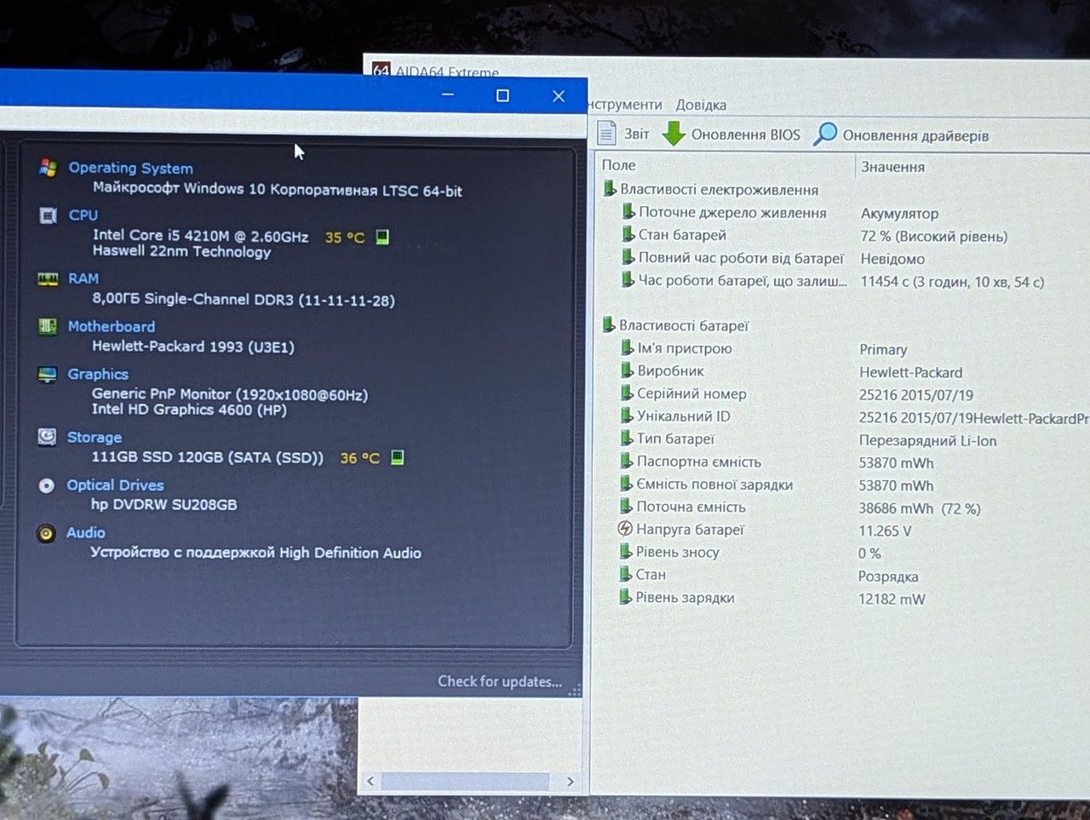Click the Audio speaker icon
The width and height of the screenshot is (1090, 820).
(x=46, y=533)
